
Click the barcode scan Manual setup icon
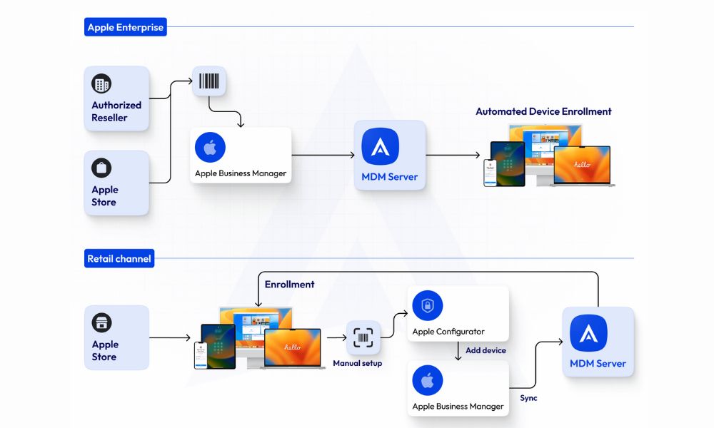tap(363, 337)
